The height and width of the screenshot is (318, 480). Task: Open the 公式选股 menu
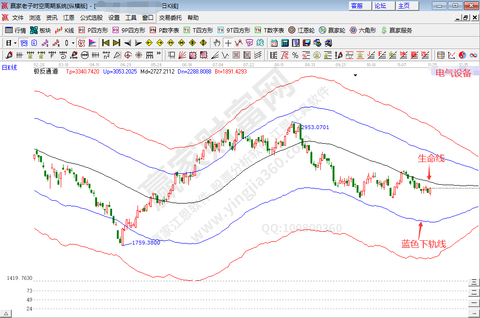point(91,18)
